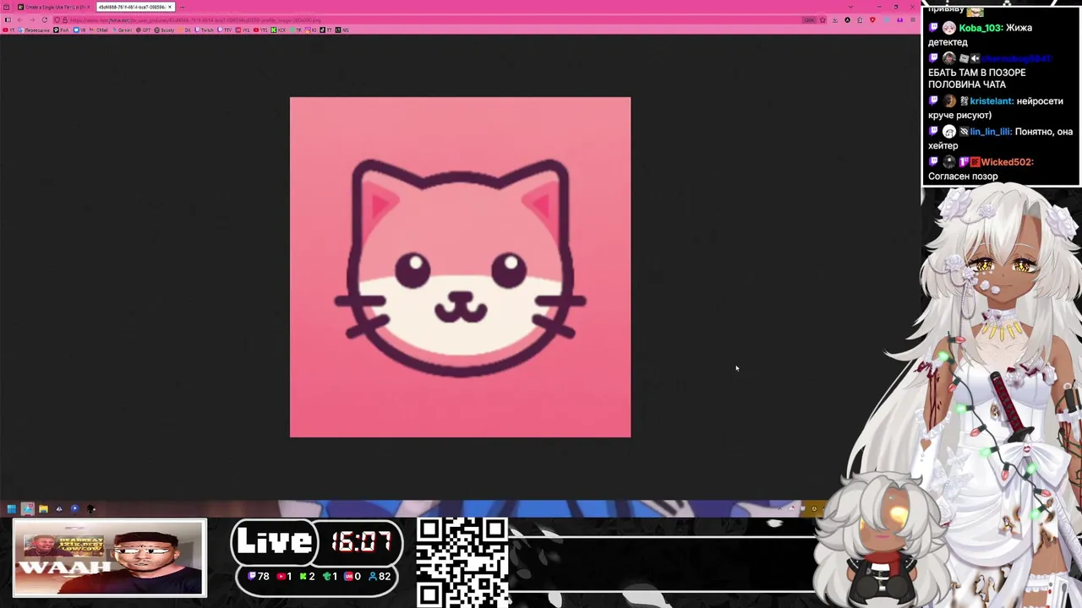
Task: Click the Twitch viewer count 78
Action: [x=258, y=576]
